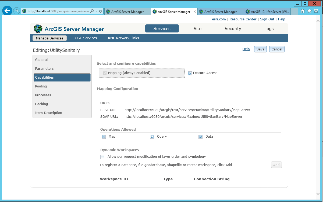Image resolution: width=323 pixels, height=202 pixels.
Task: Enable per request modification of layer order checkbox
Action: click(102, 157)
